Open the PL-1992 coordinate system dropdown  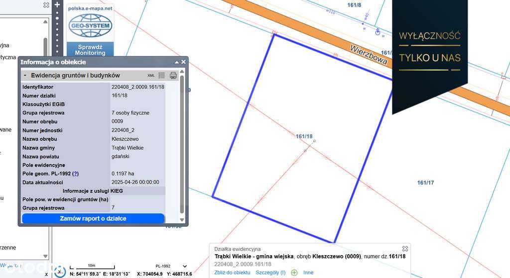[x=172, y=266]
